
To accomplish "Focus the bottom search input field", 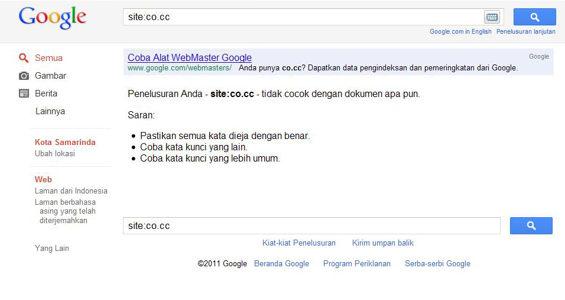I will click(x=311, y=225).
